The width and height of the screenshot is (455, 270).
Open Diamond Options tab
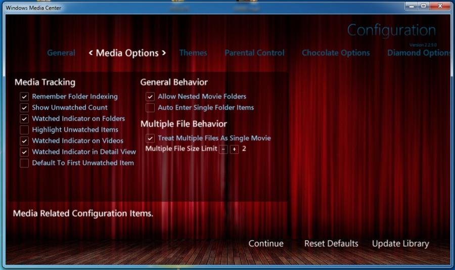click(419, 53)
